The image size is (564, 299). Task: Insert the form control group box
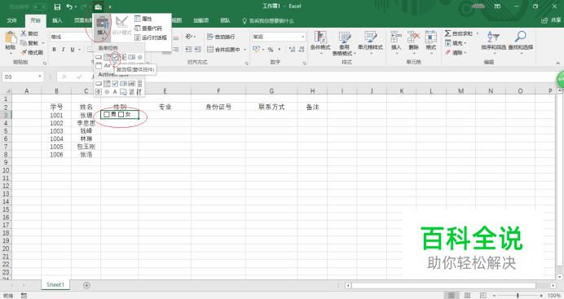[x=99, y=65]
